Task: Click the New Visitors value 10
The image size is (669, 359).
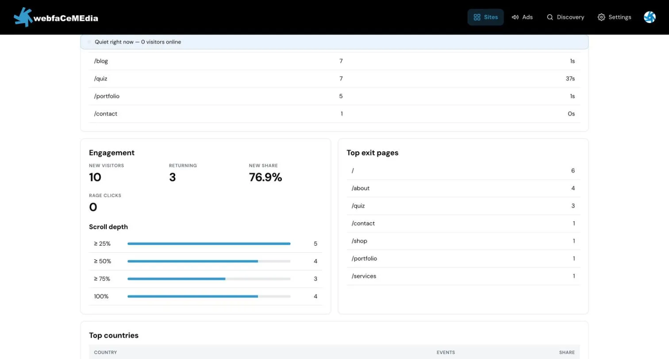Action: point(95,178)
